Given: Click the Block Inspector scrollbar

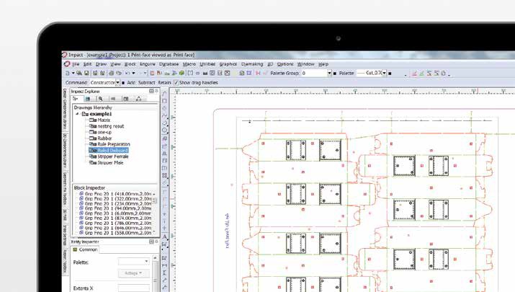Looking at the screenshot, I should 154,213.
